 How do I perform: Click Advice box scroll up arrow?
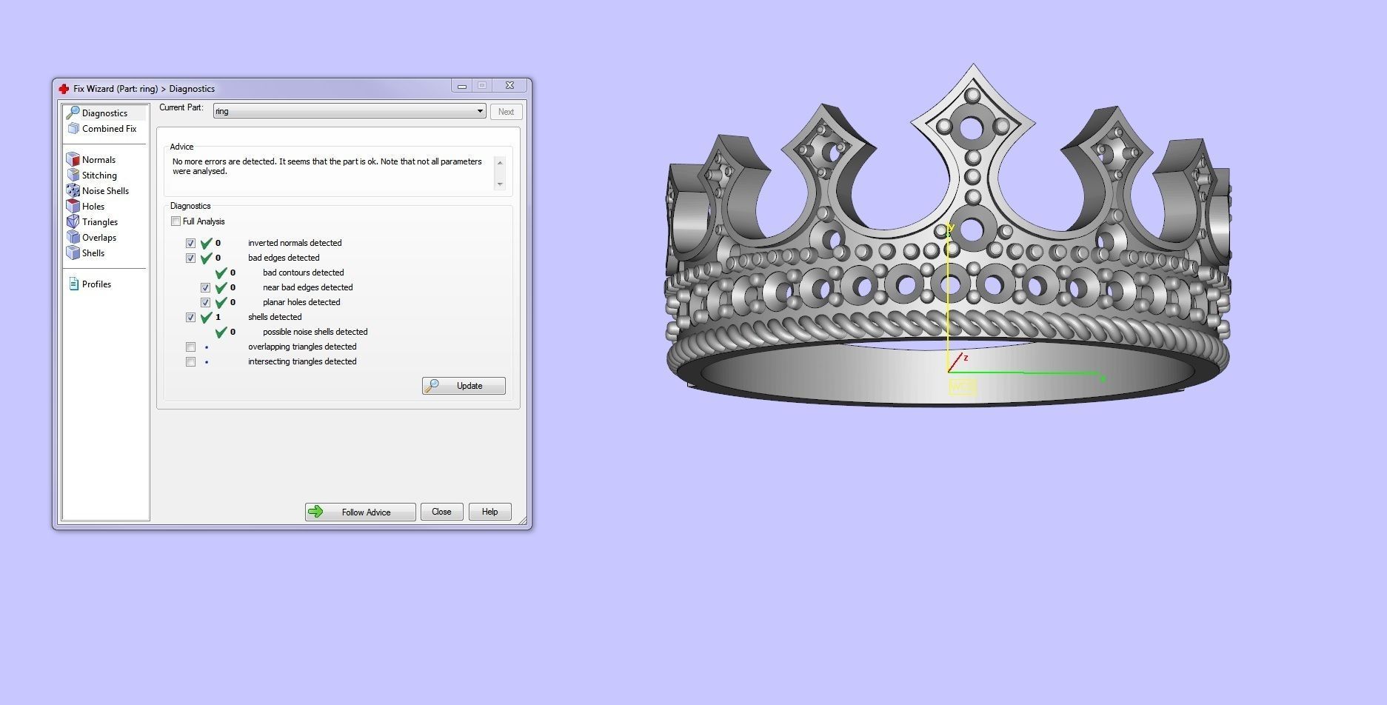(x=500, y=162)
